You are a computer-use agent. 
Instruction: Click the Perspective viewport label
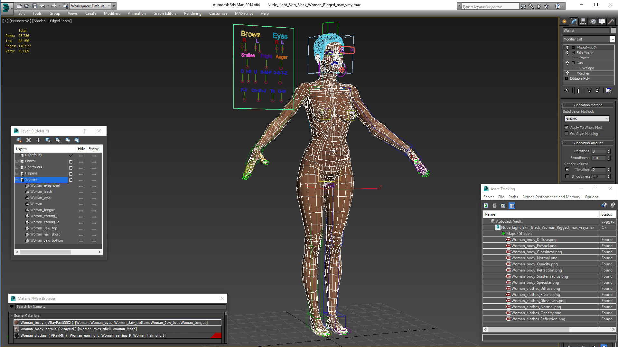(x=20, y=21)
